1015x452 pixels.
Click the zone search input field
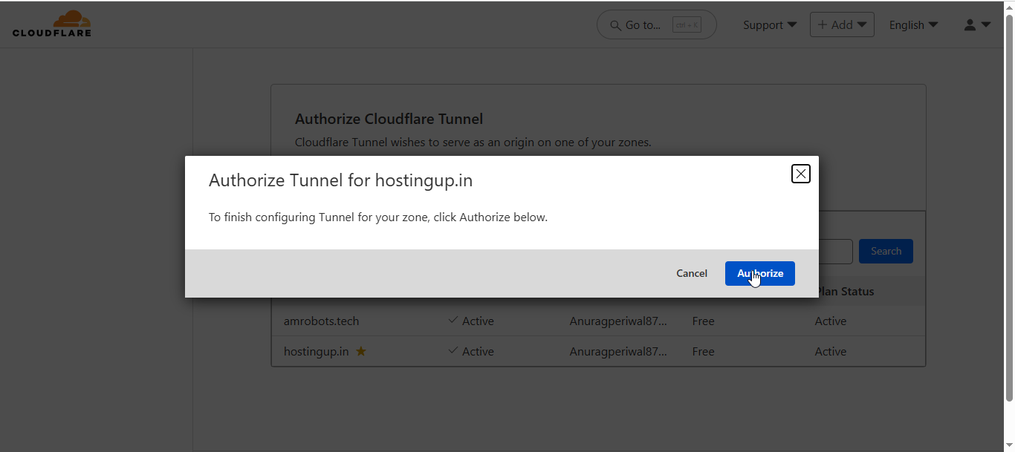[835, 251]
